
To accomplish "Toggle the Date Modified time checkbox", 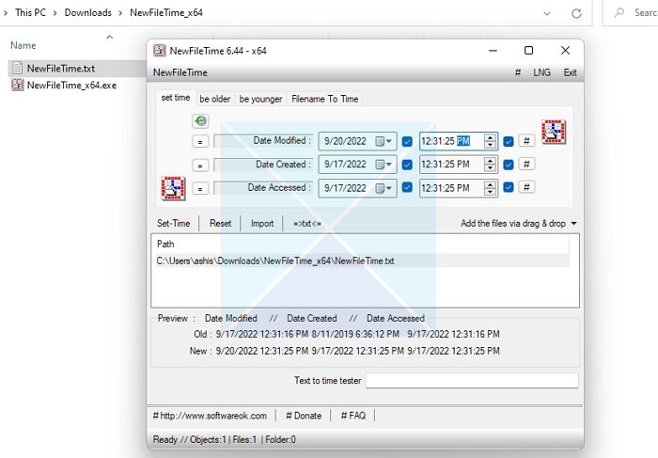I will pyautogui.click(x=509, y=141).
